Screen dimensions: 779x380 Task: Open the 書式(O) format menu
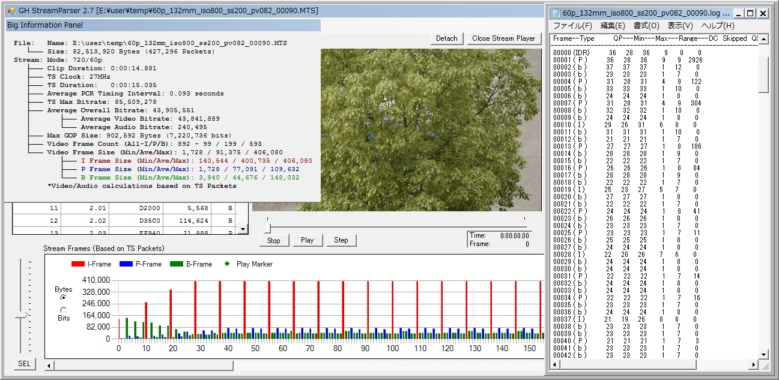point(646,26)
